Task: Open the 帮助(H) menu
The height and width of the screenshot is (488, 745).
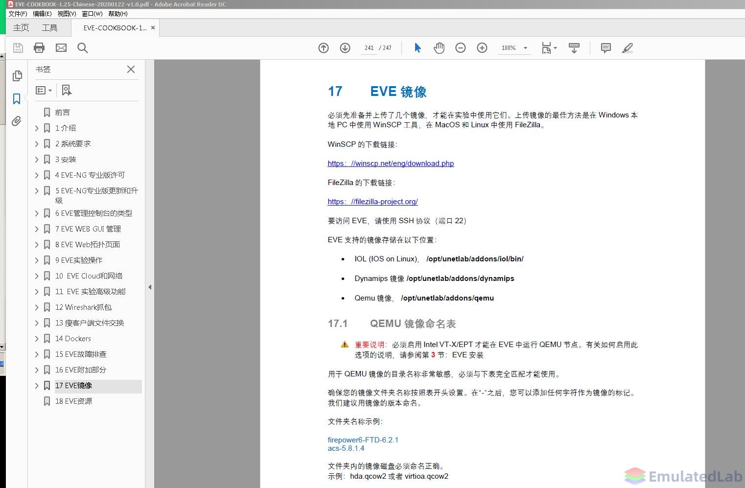Action: click(x=118, y=14)
